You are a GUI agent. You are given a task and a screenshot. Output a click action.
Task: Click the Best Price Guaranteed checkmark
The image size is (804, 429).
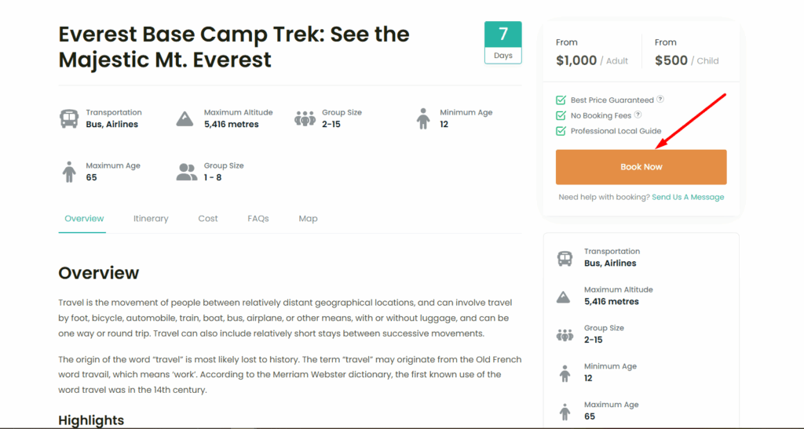pyautogui.click(x=561, y=100)
